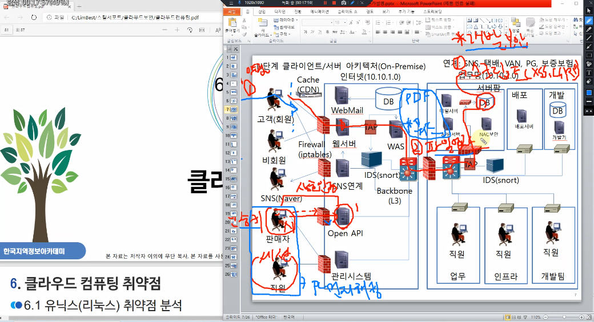Reload the PDF page in browser
The width and height of the screenshot is (594, 322).
pyautogui.click(x=34, y=18)
